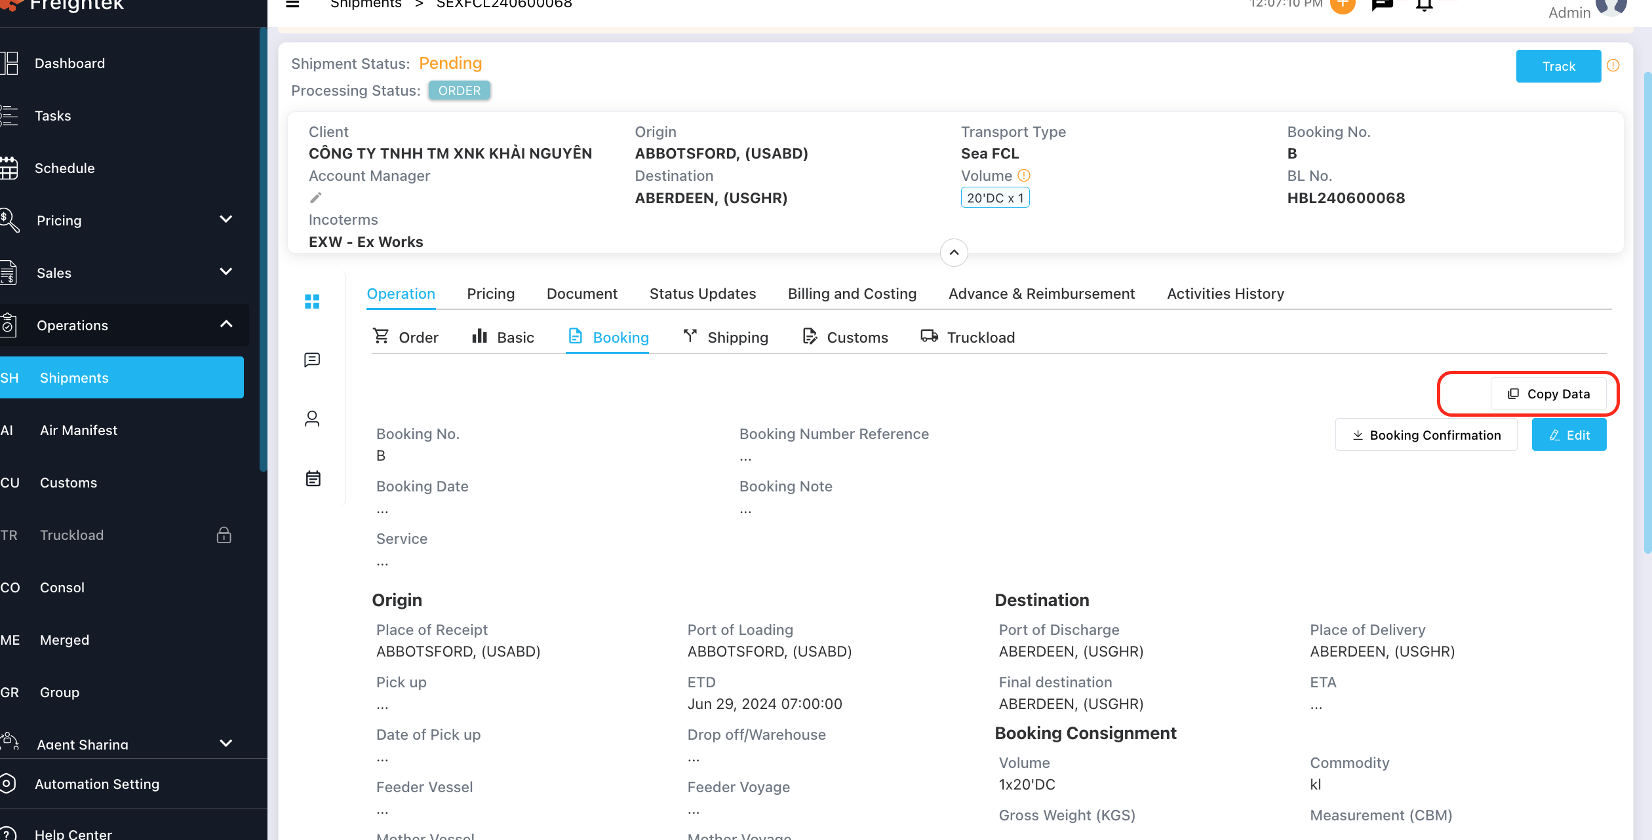Collapse the shipment summary card

pos(954,252)
